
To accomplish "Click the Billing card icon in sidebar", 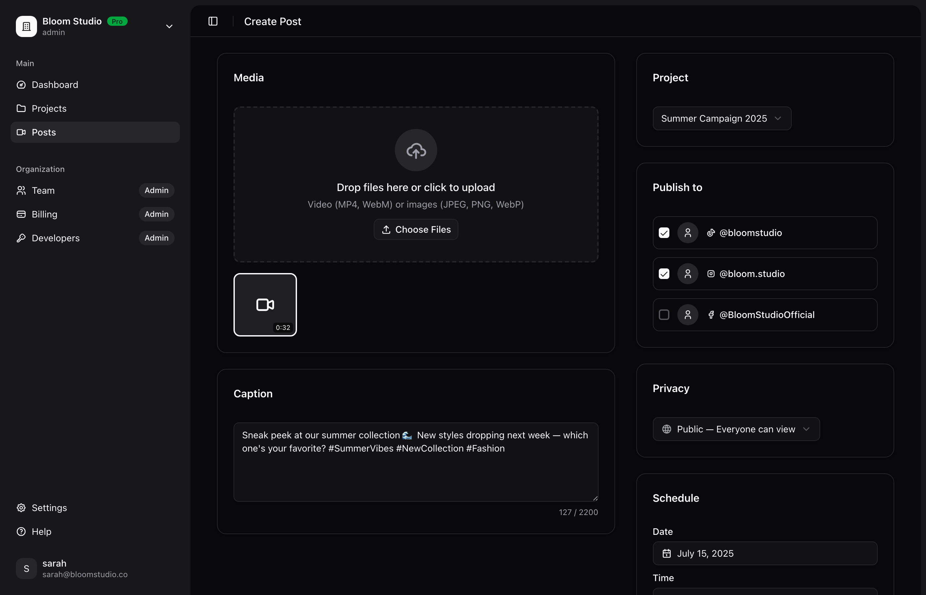I will tap(21, 214).
